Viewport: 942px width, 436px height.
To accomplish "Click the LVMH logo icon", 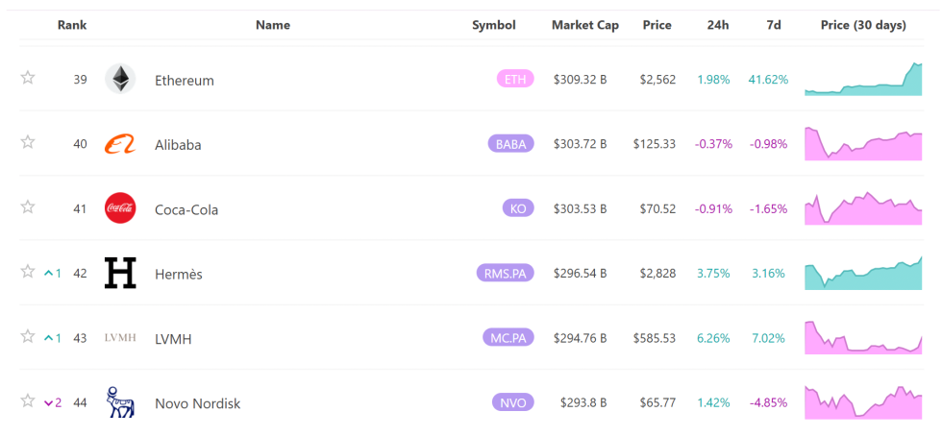I will [x=120, y=338].
